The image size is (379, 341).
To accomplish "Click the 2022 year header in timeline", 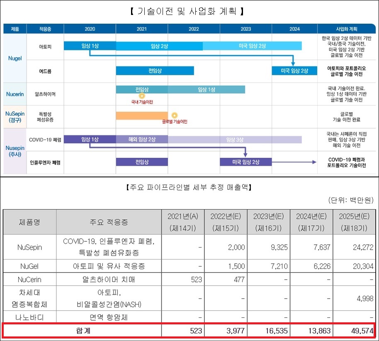I will 194,29.
